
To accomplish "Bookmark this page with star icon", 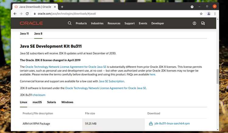I will [x=201, y=14].
